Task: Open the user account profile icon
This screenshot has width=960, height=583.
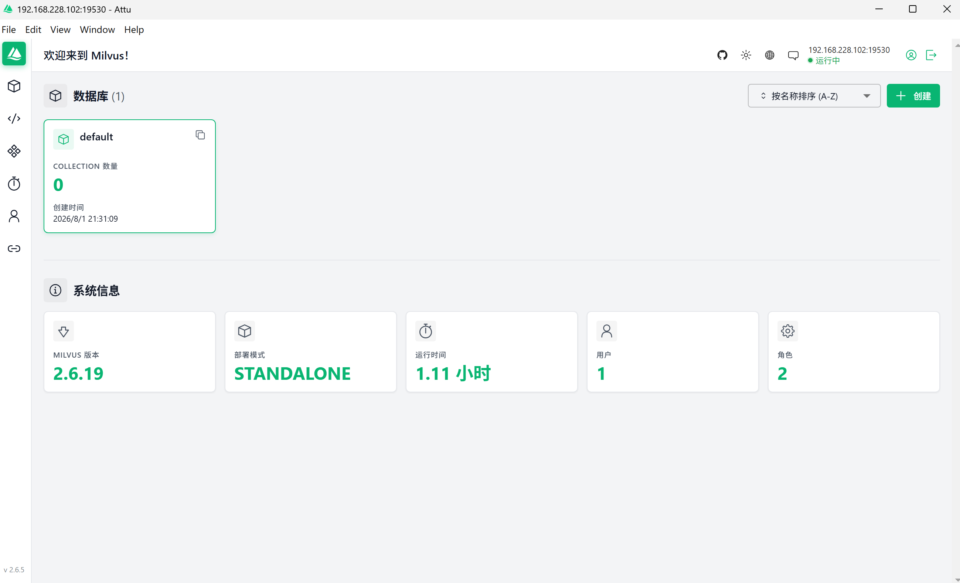Action: click(910, 55)
